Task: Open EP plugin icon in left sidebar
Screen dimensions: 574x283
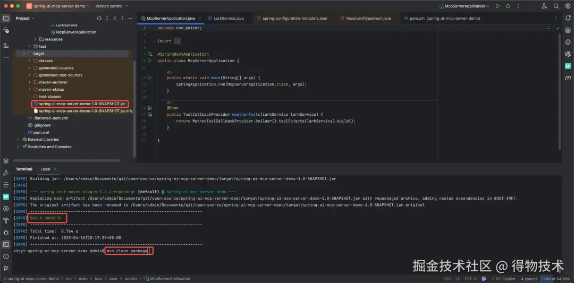Action: pyautogui.click(x=6, y=196)
